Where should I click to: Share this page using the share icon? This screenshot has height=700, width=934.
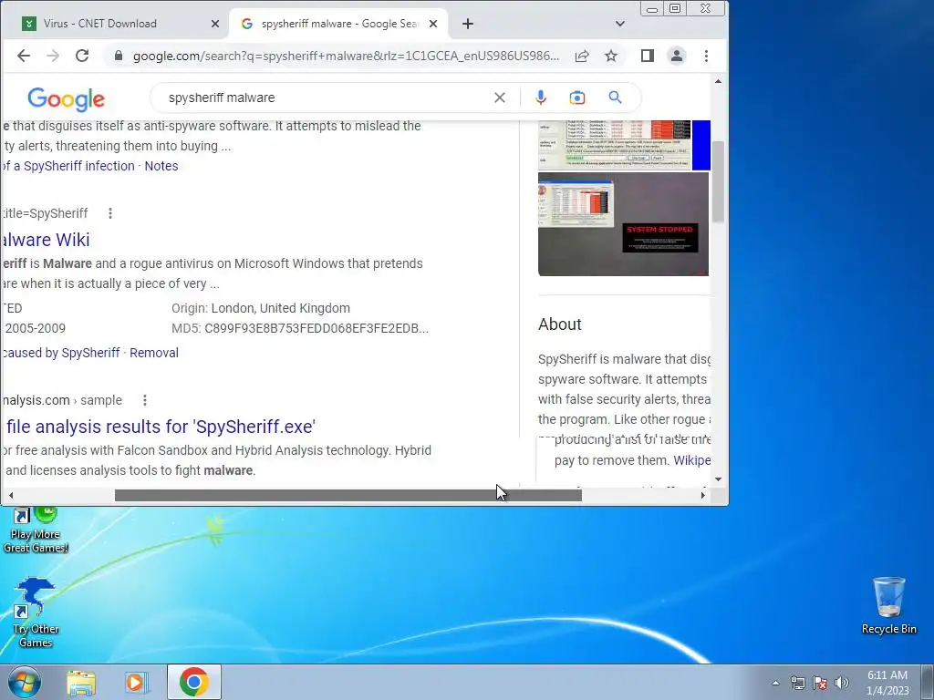(x=582, y=56)
